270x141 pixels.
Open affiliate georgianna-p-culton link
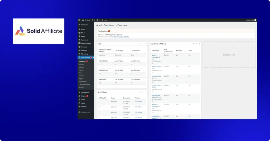[156, 96]
